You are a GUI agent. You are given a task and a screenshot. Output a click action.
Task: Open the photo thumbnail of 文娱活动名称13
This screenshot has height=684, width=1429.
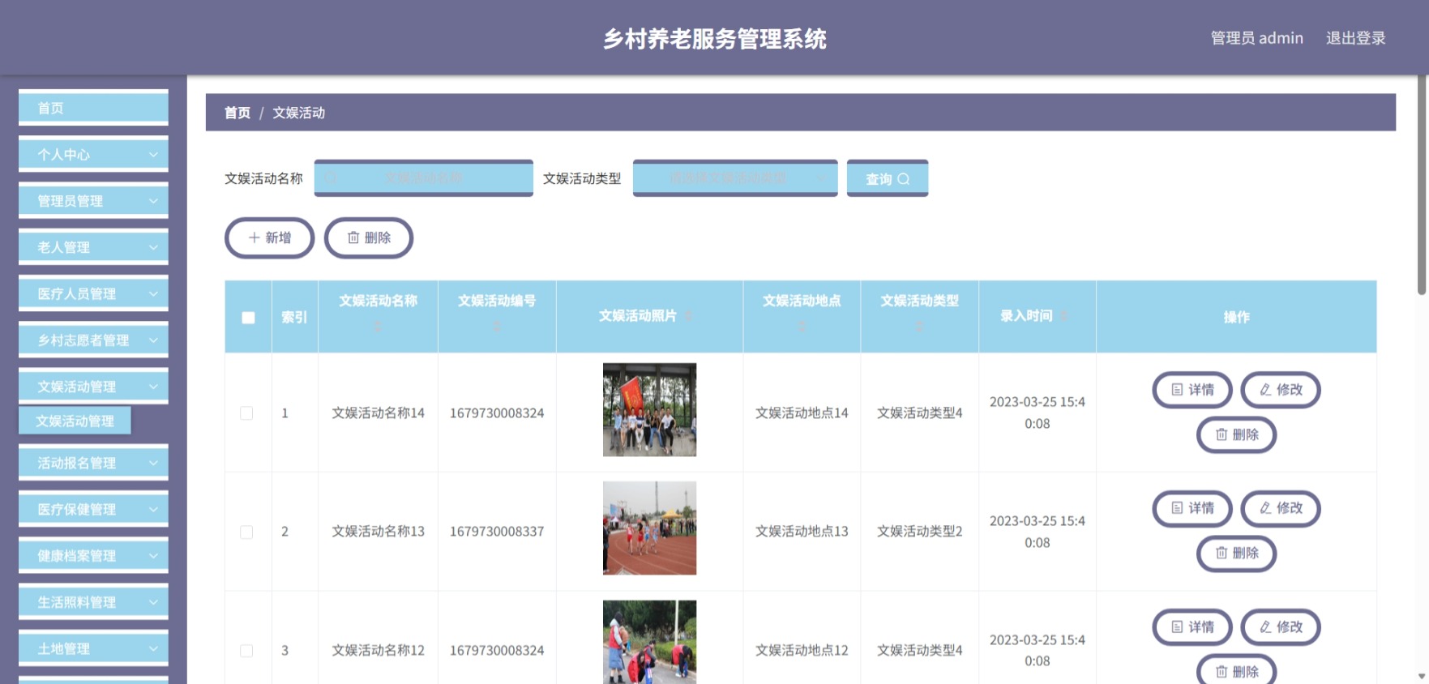[649, 528]
